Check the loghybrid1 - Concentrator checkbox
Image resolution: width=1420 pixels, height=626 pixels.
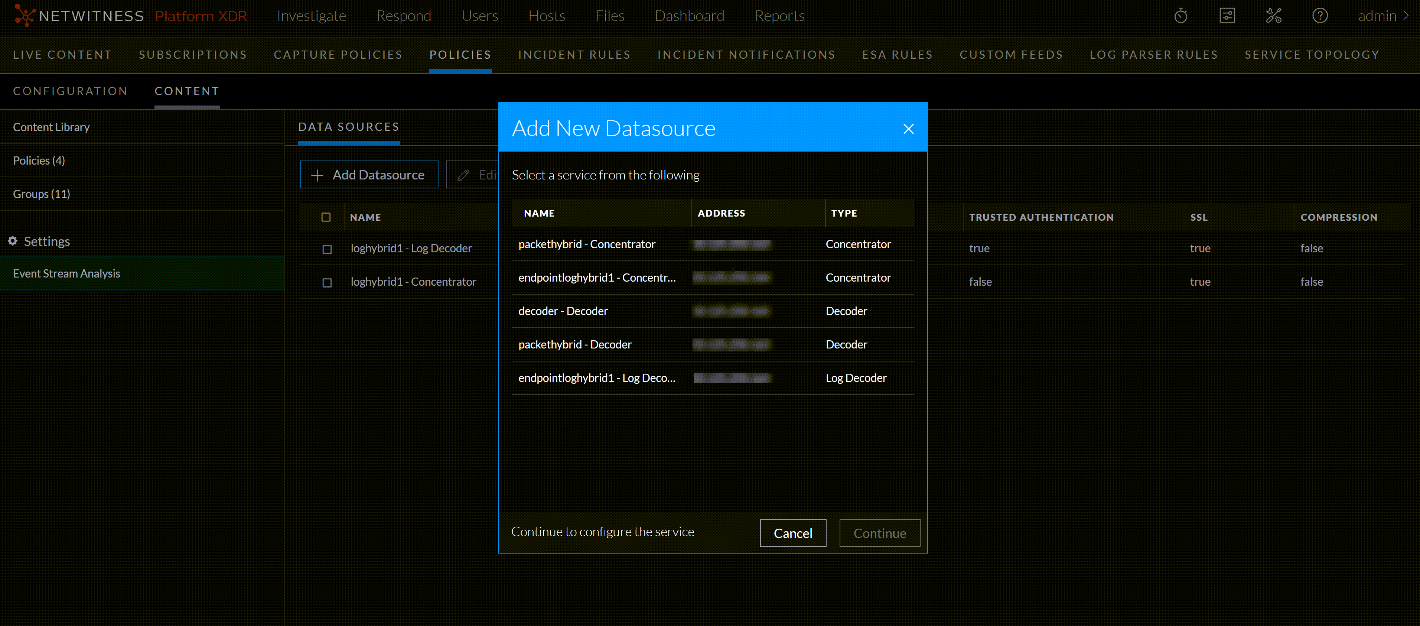coord(327,282)
